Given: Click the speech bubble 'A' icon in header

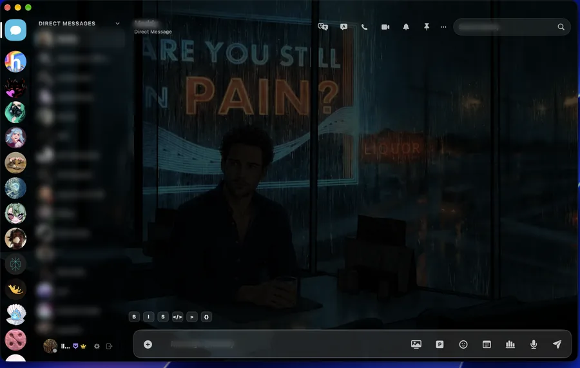Looking at the screenshot, I should (x=343, y=27).
